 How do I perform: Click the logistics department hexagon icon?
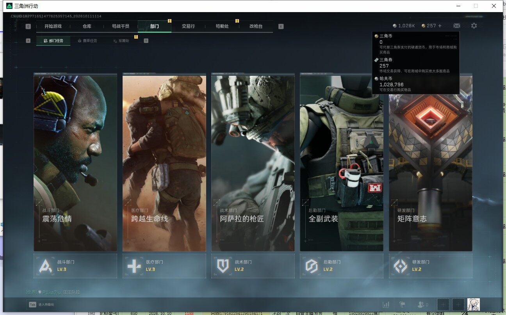[x=312, y=266]
